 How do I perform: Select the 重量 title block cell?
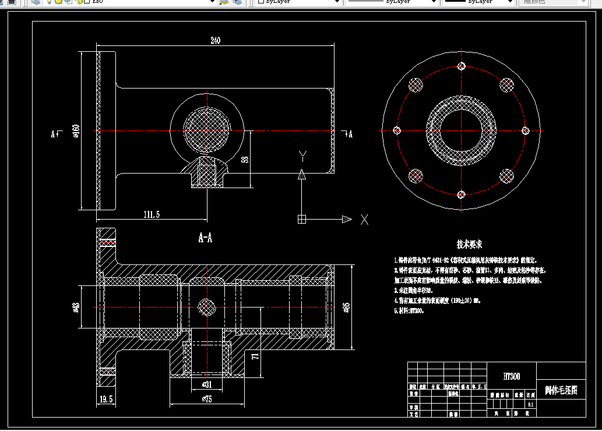519,395
